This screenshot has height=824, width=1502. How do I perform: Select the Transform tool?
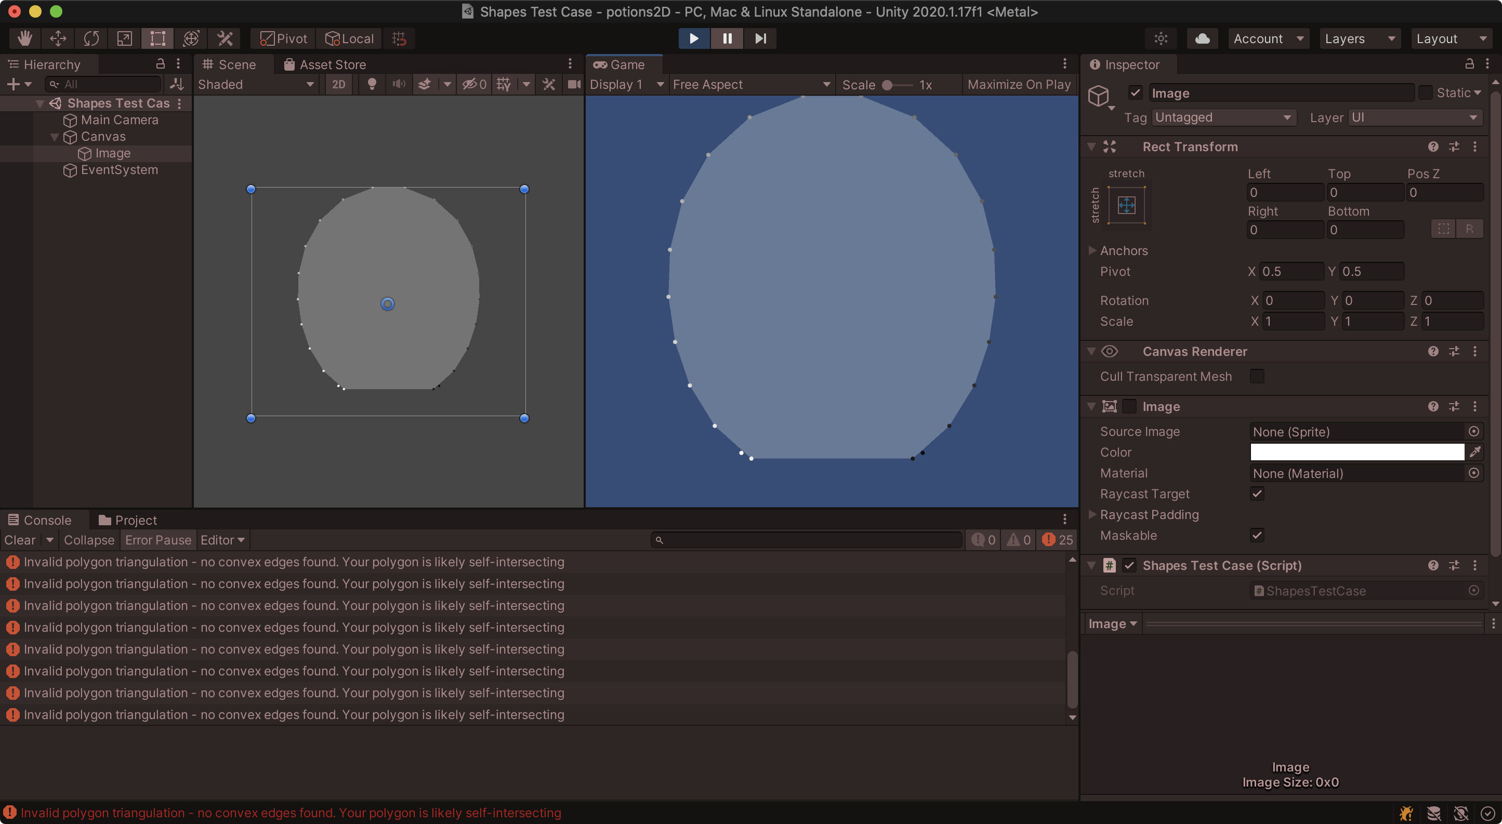191,38
